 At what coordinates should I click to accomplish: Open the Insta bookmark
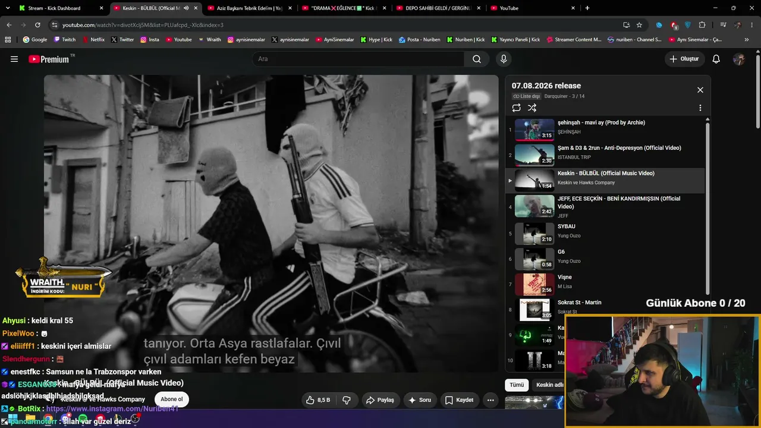coord(150,40)
